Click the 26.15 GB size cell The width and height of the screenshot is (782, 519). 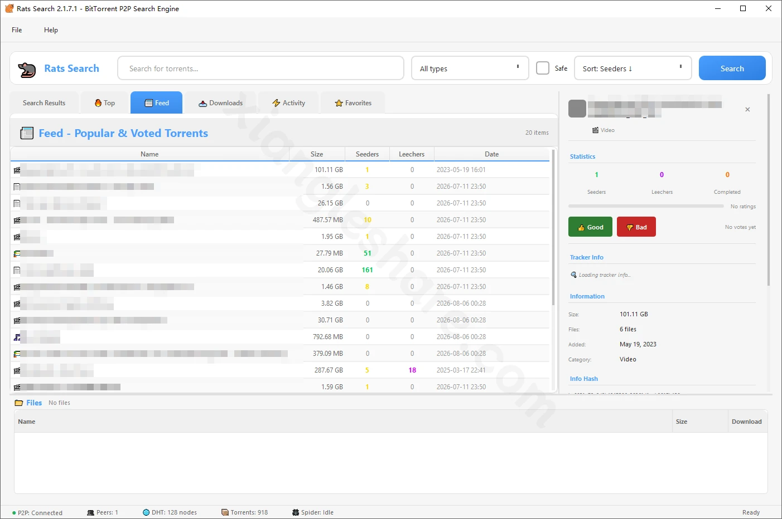click(330, 203)
